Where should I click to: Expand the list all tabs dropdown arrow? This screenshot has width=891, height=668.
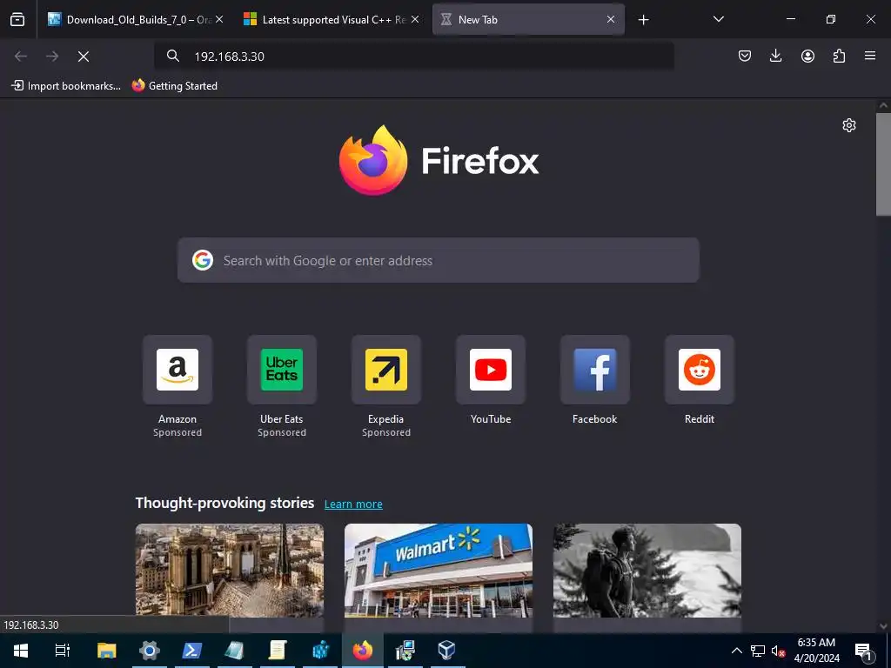(718, 19)
